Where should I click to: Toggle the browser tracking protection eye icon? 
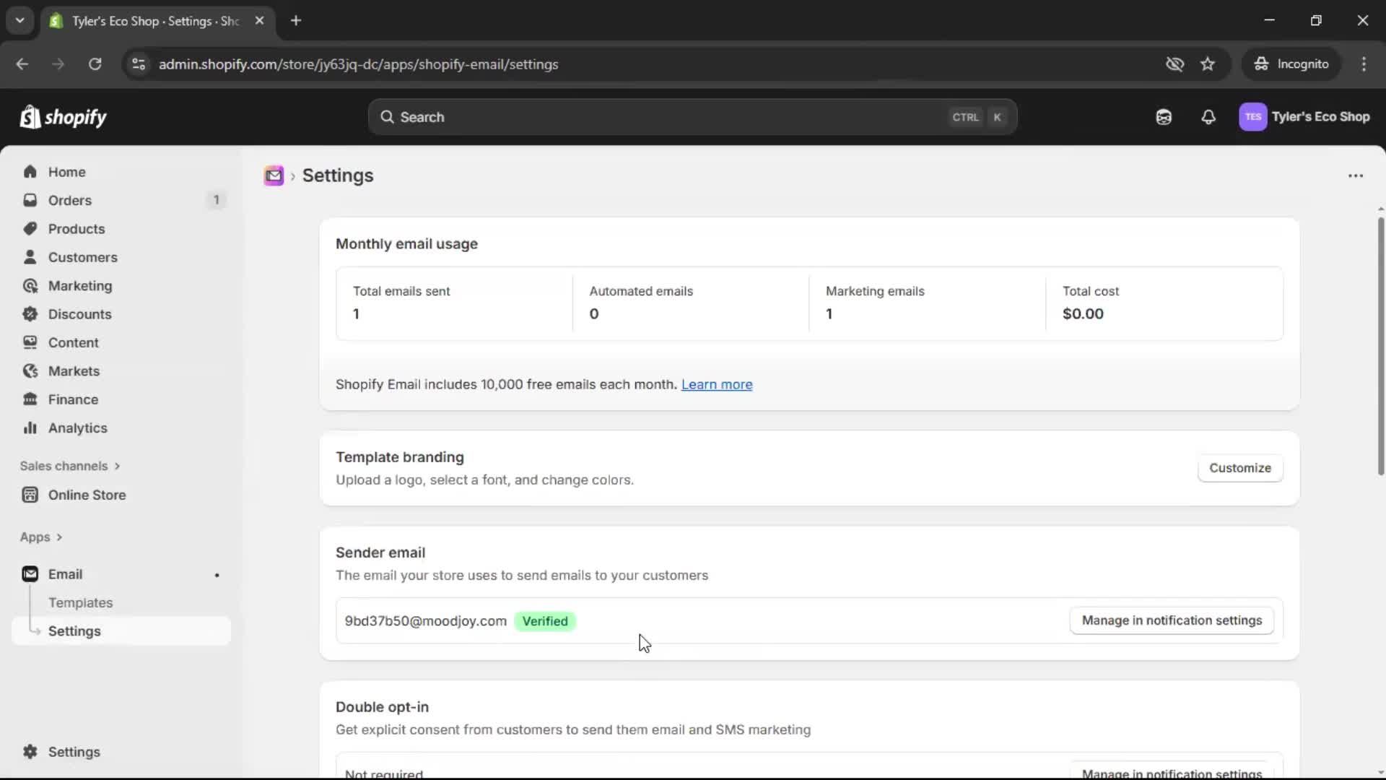[1174, 64]
